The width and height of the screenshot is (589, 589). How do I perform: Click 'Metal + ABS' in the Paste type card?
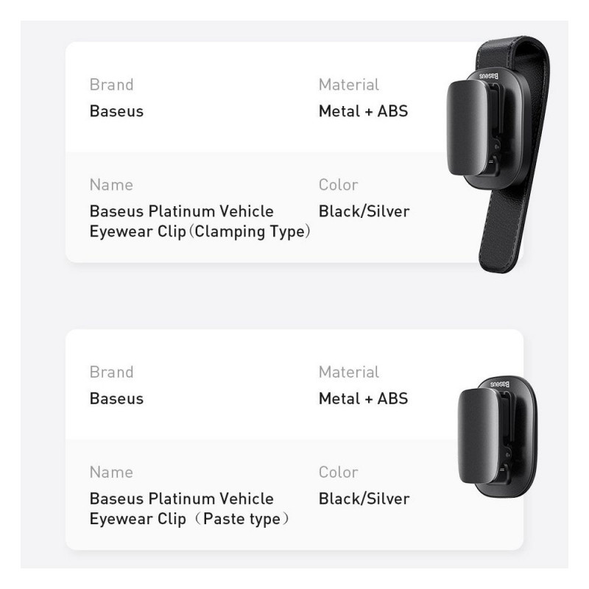tap(363, 398)
